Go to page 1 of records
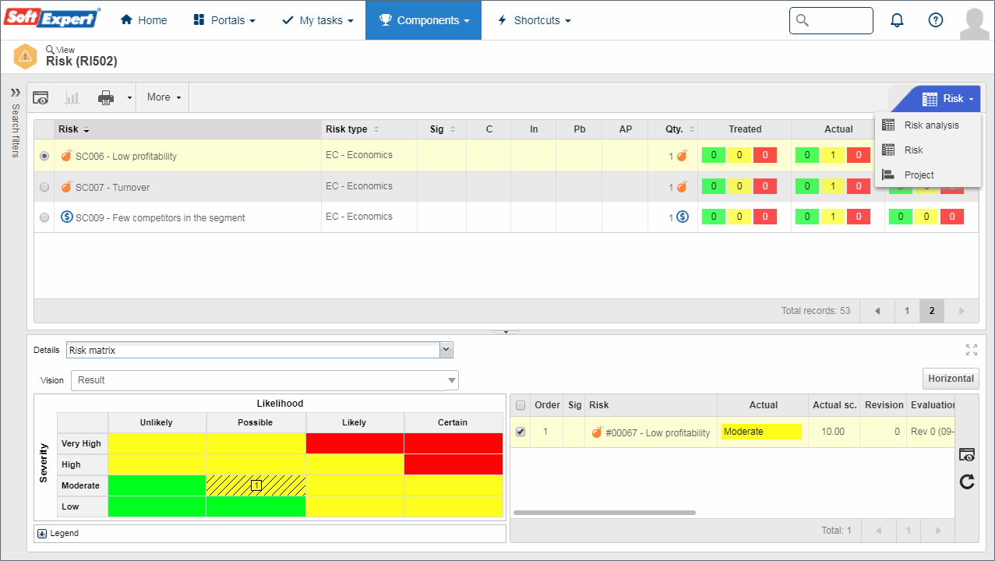Screen dimensions: 995x561 tap(907, 311)
